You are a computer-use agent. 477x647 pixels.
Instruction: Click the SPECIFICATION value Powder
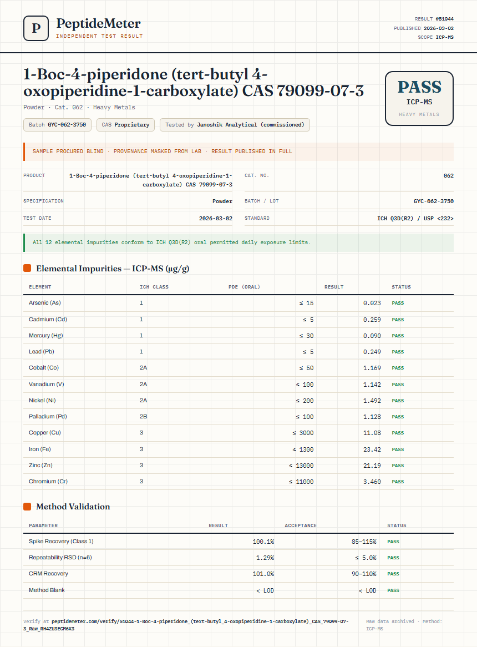(x=222, y=201)
